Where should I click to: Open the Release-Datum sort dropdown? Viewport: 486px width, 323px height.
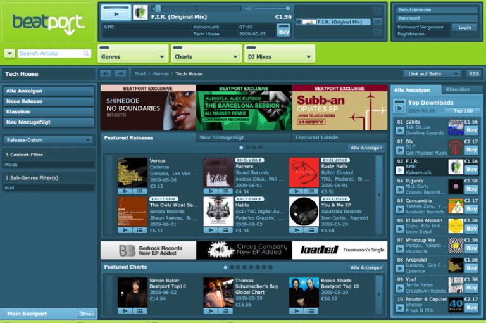click(x=48, y=140)
